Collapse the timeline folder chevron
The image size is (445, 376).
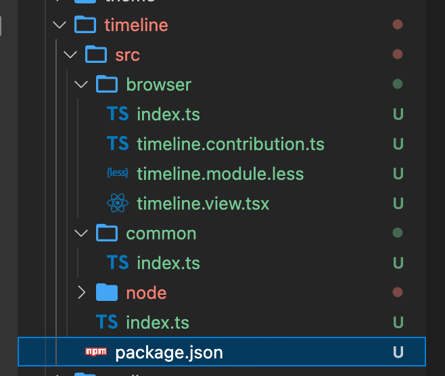60,25
